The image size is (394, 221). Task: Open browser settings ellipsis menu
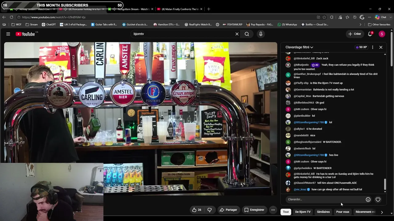(x=369, y=17)
